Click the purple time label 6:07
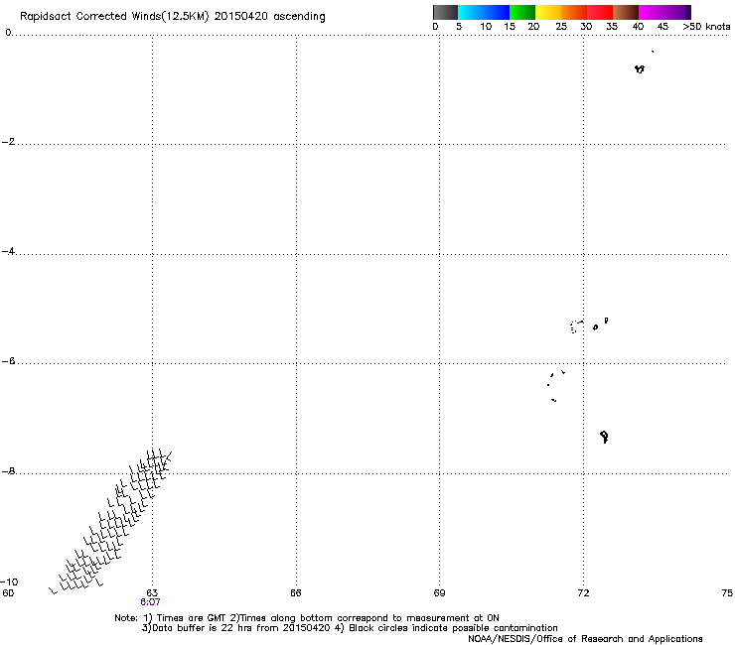Image resolution: width=735 pixels, height=645 pixels. (x=150, y=602)
